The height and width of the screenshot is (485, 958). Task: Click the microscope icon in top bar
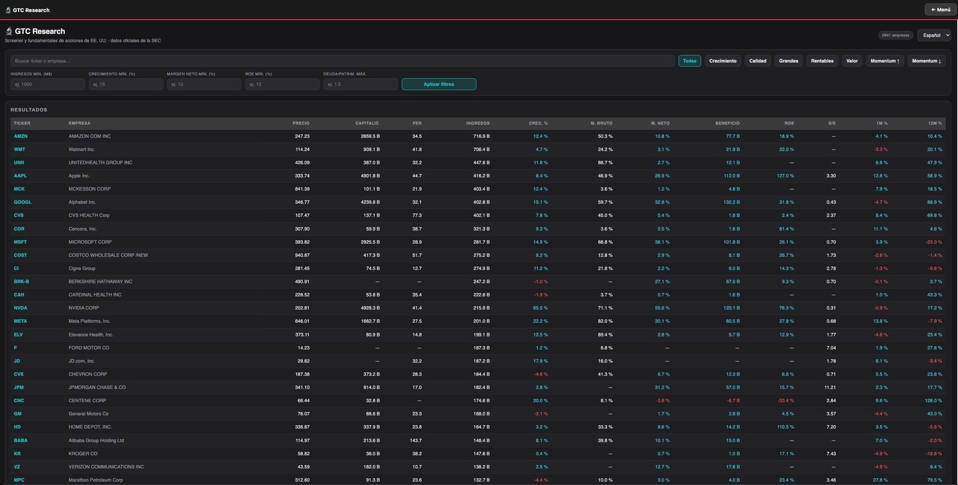(8, 10)
